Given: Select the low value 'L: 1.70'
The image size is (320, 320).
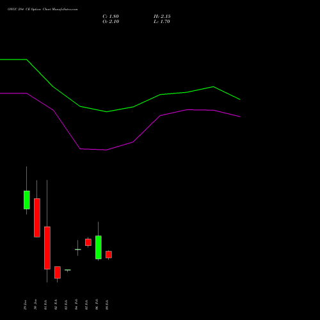Looking at the screenshot, I should (x=162, y=22).
